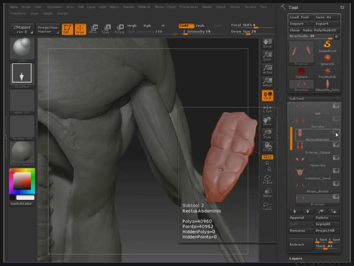354x266 pixels.
Task: Open Projection Master popup
Action: pyautogui.click(x=48, y=29)
